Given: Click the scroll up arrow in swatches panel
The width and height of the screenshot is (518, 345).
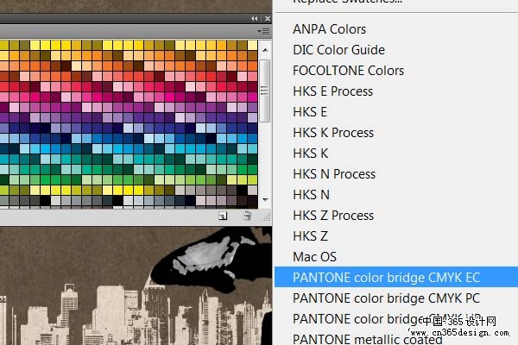Looking at the screenshot, I should pyautogui.click(x=265, y=50).
